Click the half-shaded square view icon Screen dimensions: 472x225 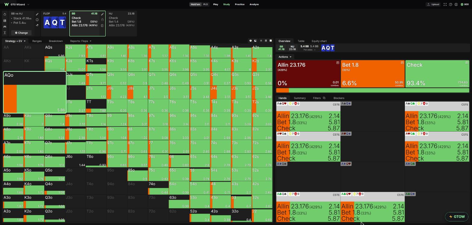[x=255, y=41]
